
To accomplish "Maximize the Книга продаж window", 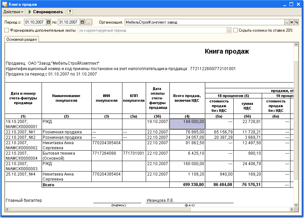I will [291, 4].
